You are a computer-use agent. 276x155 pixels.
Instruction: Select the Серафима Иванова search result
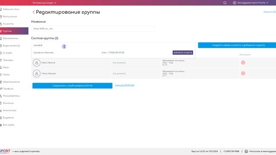(44, 53)
